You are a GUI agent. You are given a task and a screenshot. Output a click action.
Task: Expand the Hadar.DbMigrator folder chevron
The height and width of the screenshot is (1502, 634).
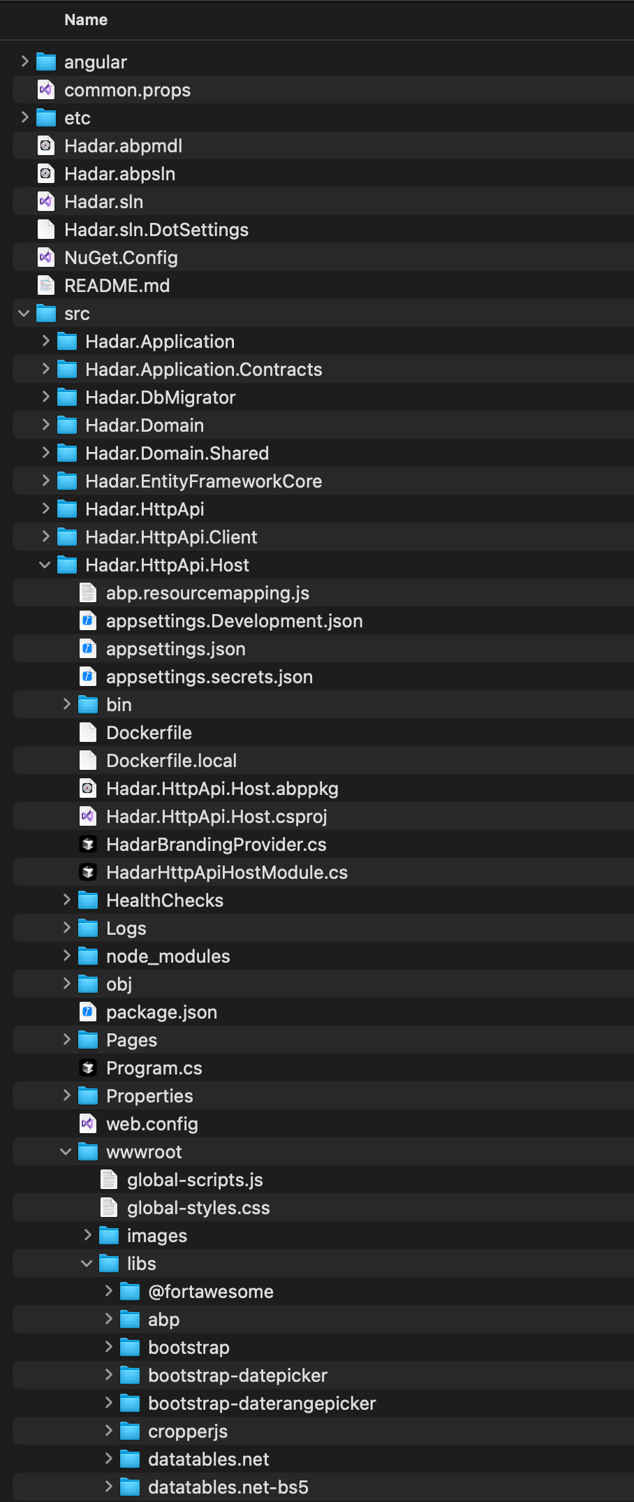click(x=45, y=397)
